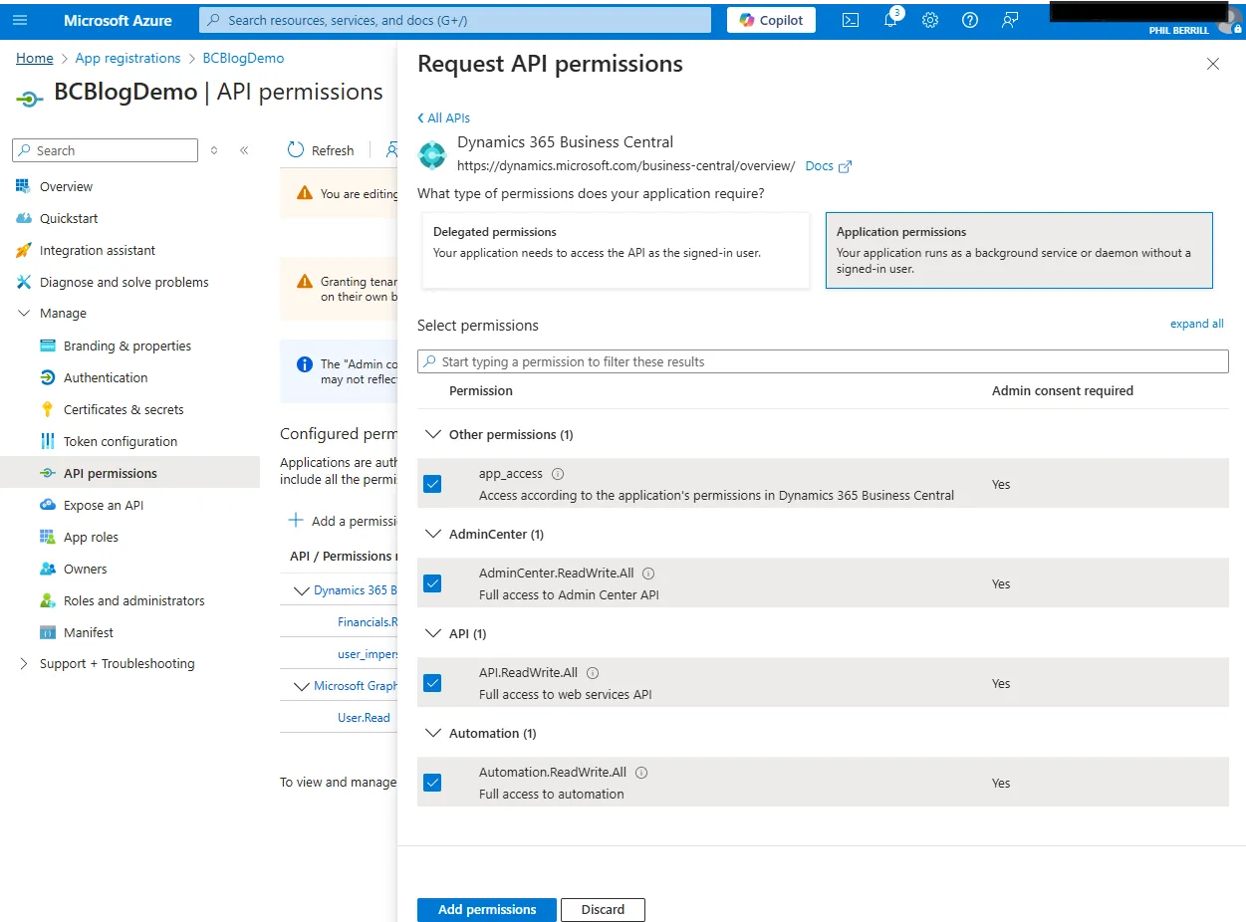Click info icon next to API.ReadWrite.All

(x=593, y=673)
